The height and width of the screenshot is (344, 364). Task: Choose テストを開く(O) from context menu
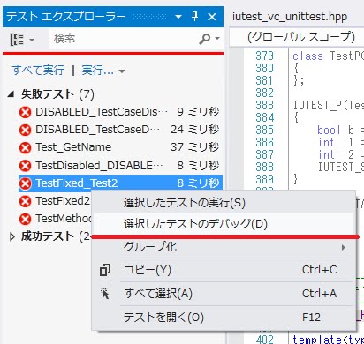point(224,318)
